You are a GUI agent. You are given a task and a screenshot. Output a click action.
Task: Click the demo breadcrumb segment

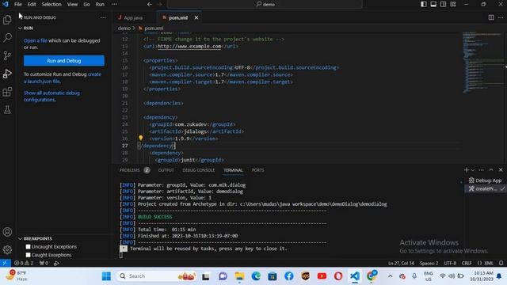[124, 28]
